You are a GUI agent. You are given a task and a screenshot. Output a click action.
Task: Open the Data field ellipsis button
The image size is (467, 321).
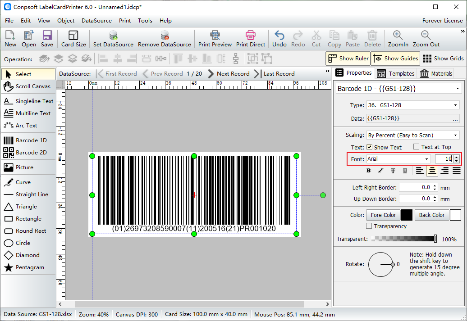[455, 119]
